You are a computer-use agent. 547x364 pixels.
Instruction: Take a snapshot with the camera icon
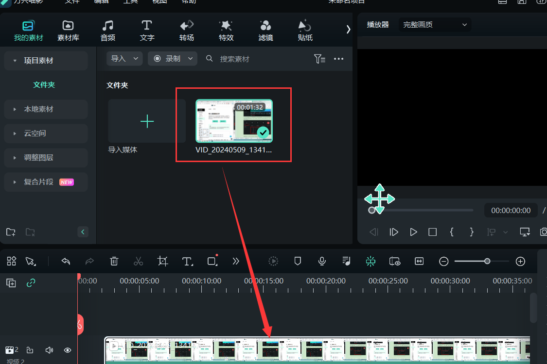coord(544,232)
